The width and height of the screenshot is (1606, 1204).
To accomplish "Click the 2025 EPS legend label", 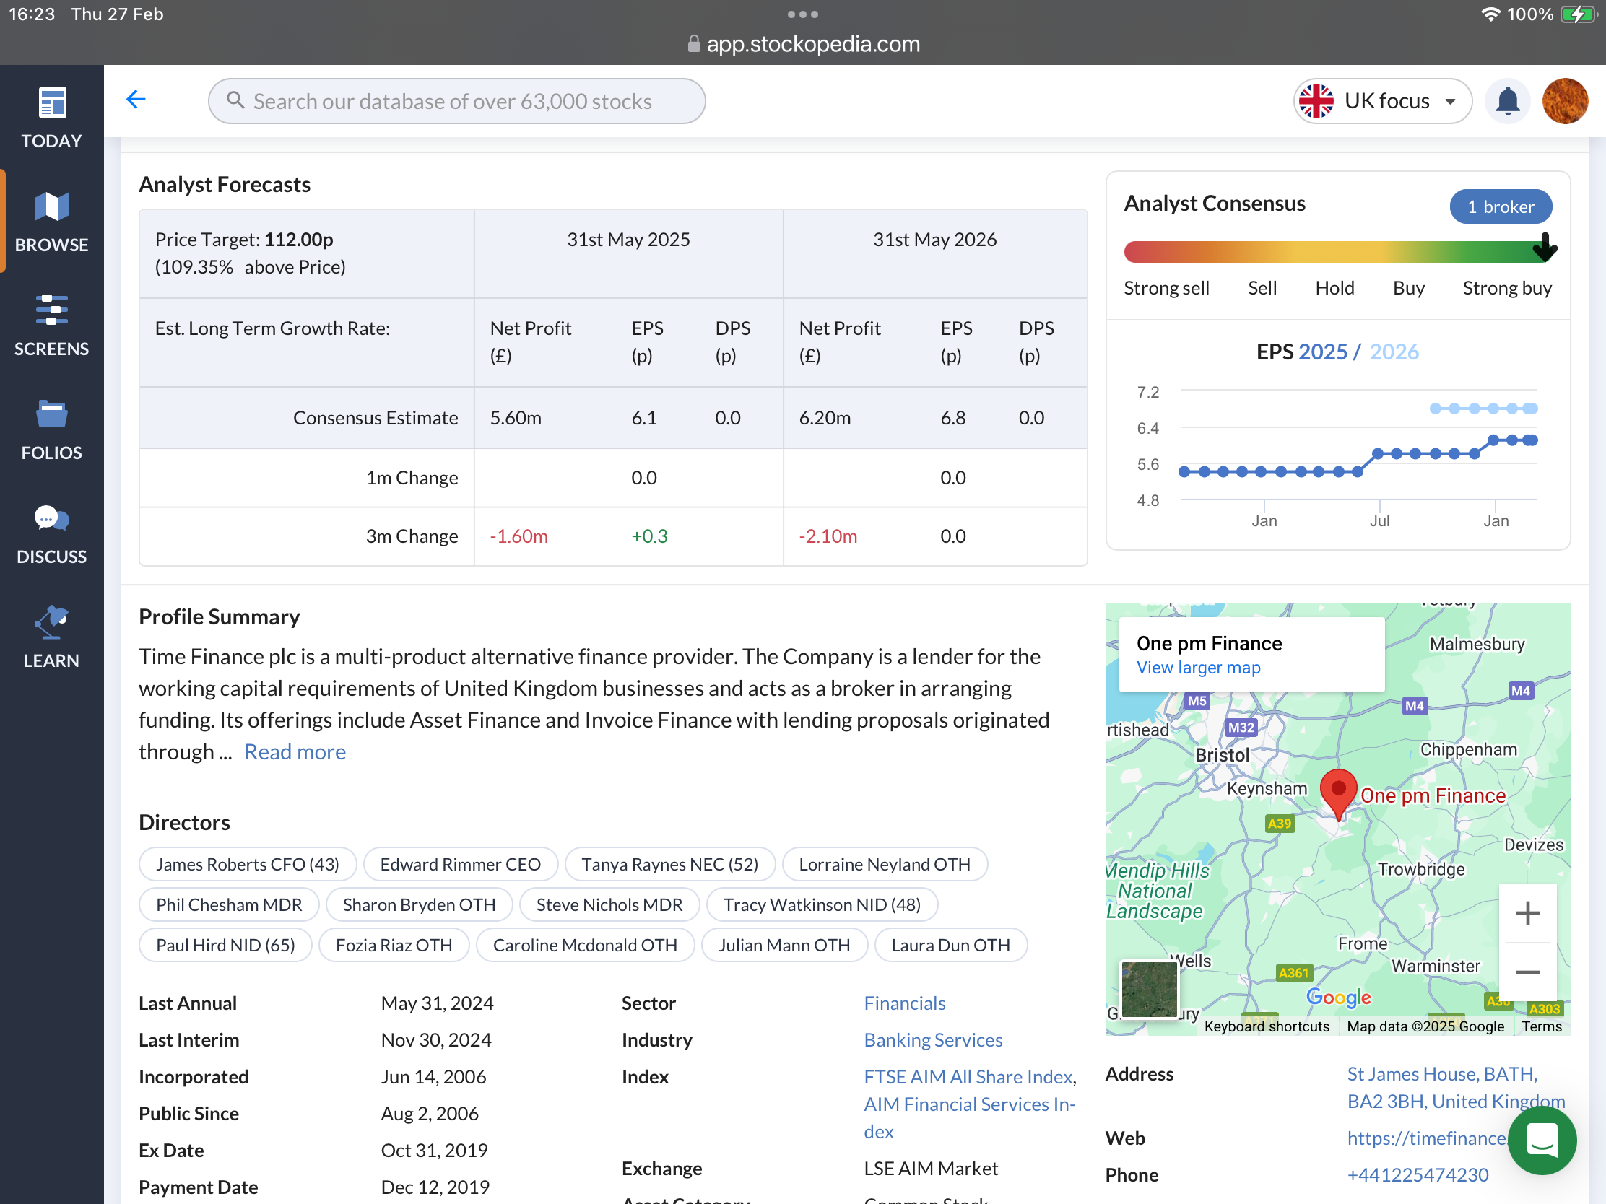I will (1322, 352).
